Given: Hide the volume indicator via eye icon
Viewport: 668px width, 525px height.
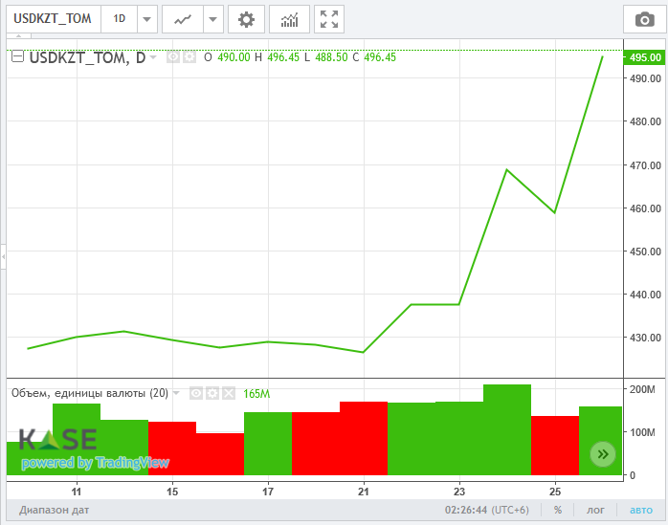Looking at the screenshot, I should pyautogui.click(x=196, y=393).
